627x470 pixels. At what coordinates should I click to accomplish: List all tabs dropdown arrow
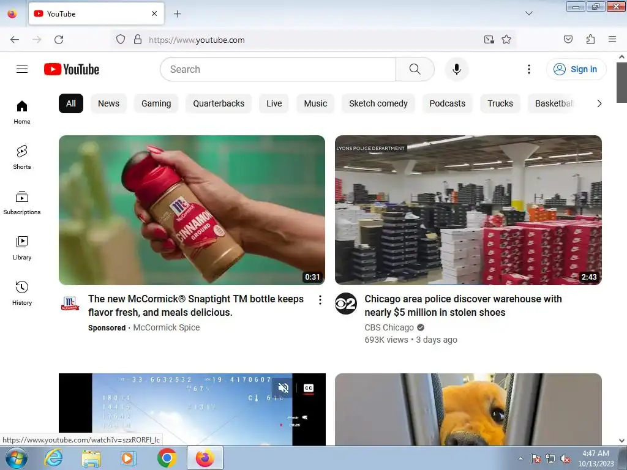tap(528, 13)
